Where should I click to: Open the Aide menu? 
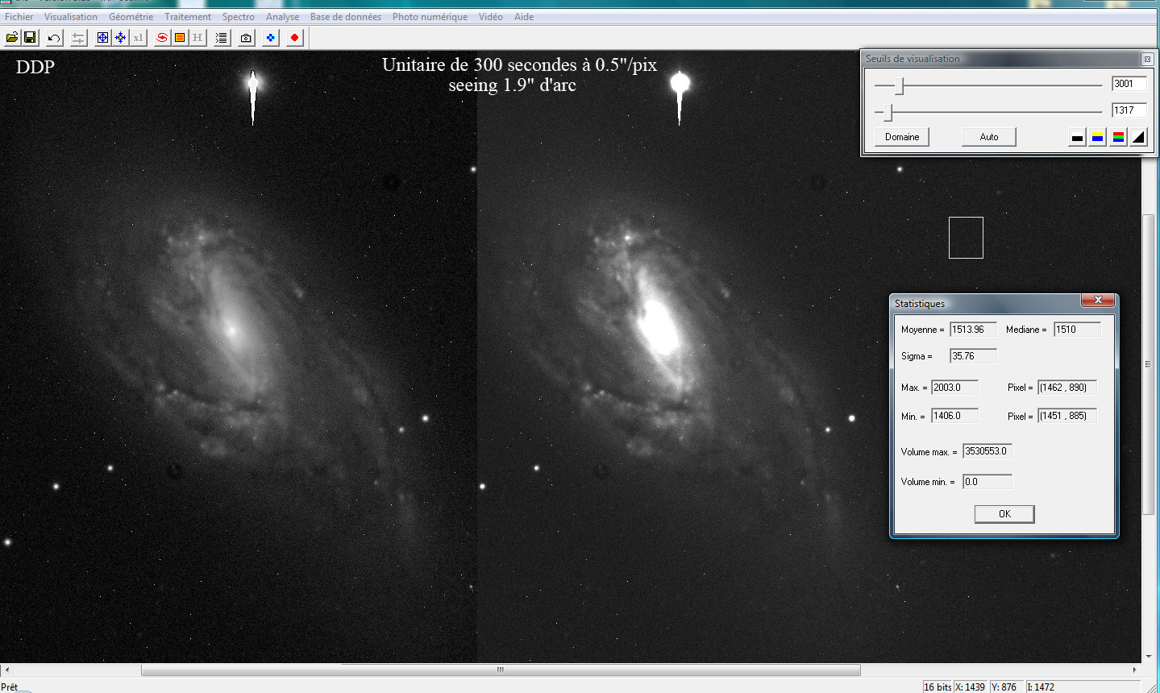tap(524, 17)
